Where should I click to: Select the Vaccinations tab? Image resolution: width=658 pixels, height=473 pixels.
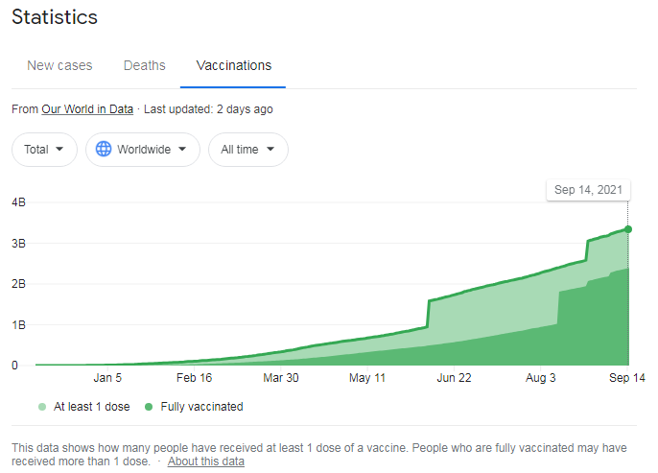(x=234, y=66)
